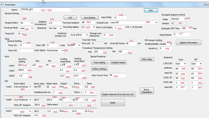The height and width of the screenshot is (118, 209).
Task: Click Auto SetPoint field in Setpoints
Action: point(181,69)
